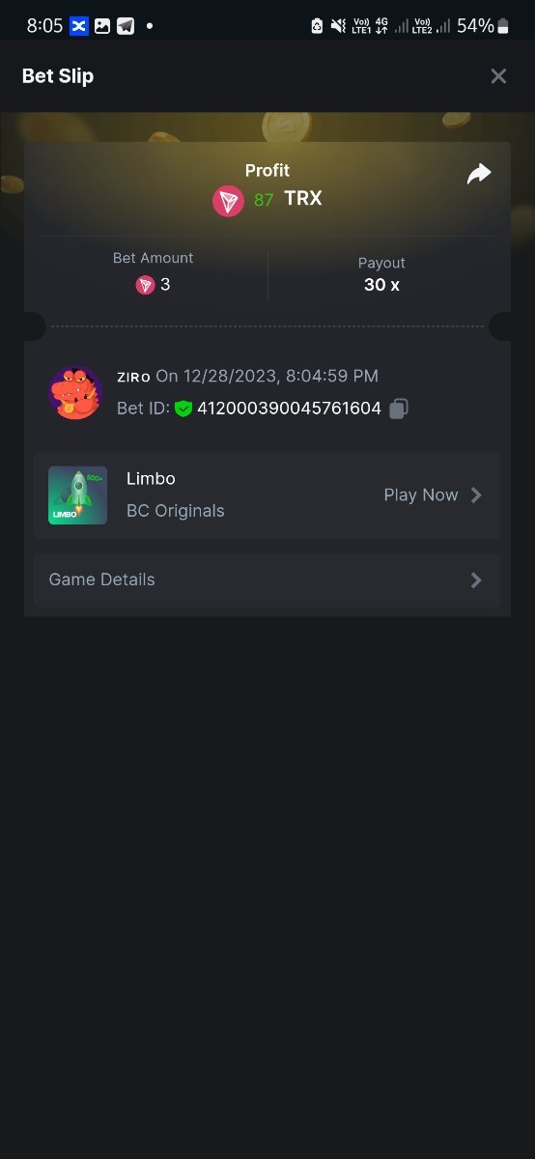Select the Limbo game title

pos(151,479)
